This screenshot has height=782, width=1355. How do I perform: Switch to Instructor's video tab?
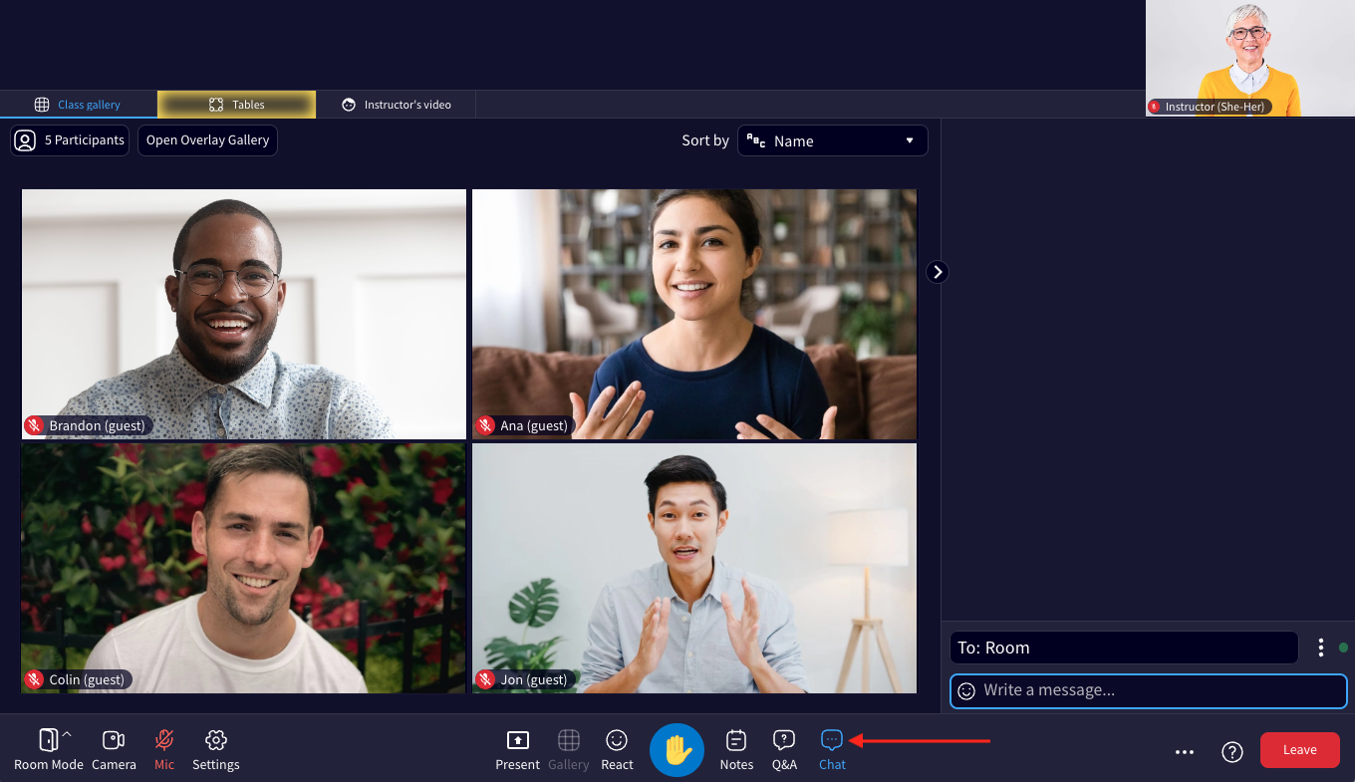[x=396, y=105]
